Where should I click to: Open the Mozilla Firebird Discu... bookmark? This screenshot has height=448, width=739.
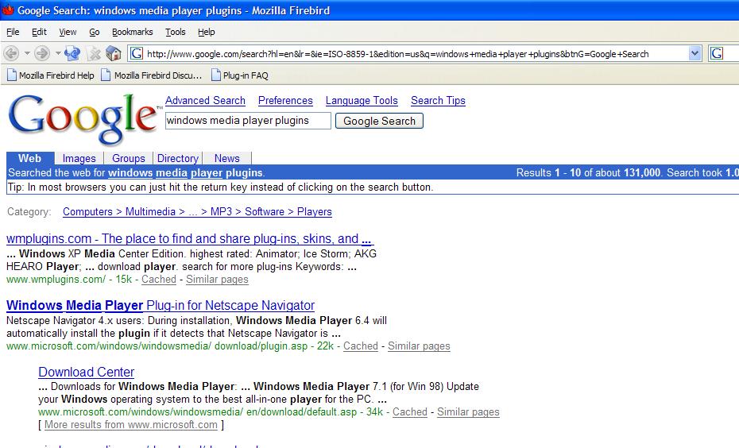(151, 75)
